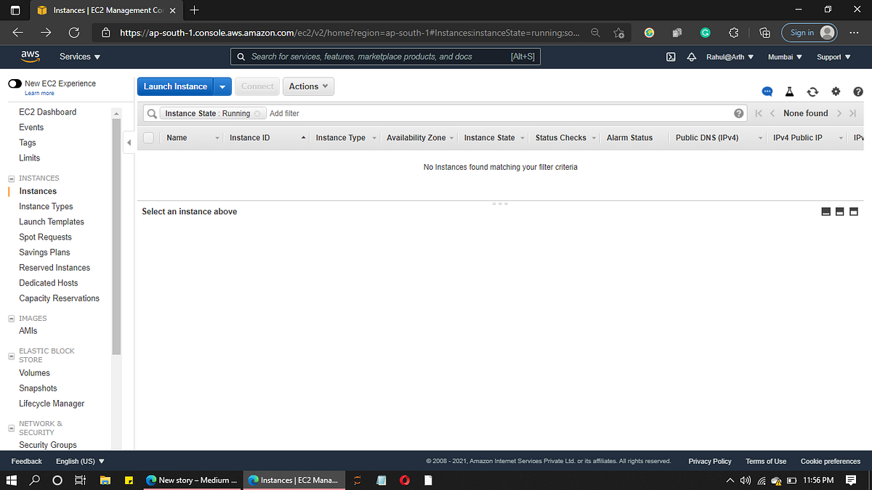This screenshot has width=872, height=490.
Task: Switch detail pane to bottom-half layout
Action: [839, 211]
